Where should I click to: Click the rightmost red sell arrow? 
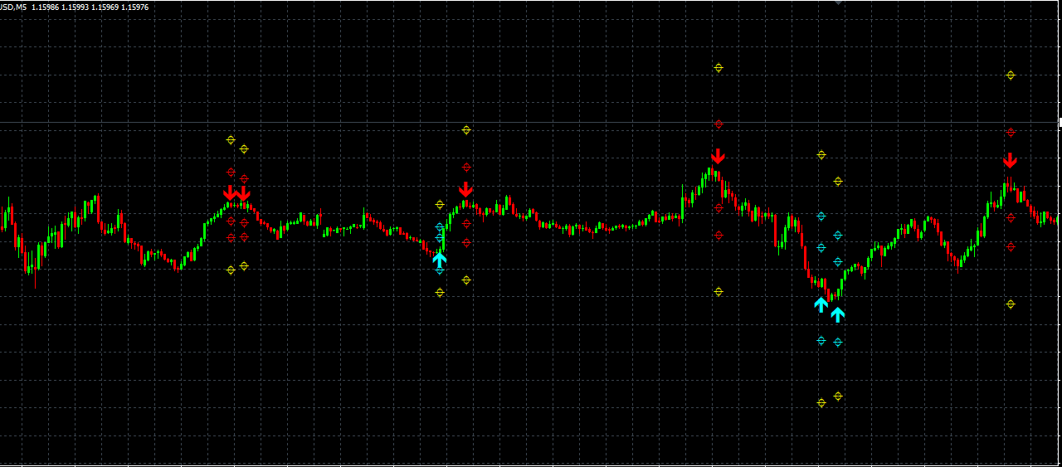pos(1010,160)
